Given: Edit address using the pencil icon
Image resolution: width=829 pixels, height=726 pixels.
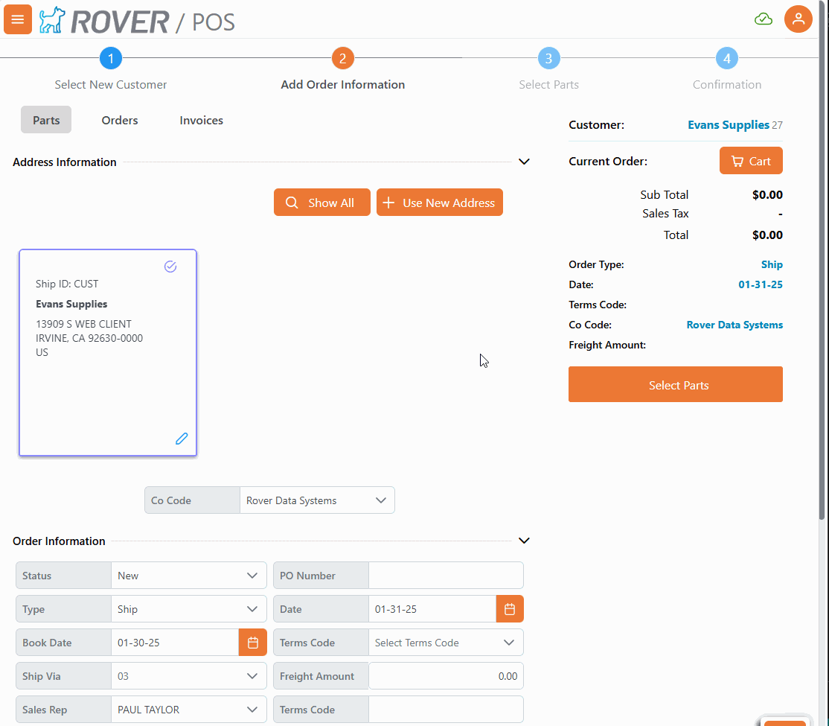Looking at the screenshot, I should (182, 439).
